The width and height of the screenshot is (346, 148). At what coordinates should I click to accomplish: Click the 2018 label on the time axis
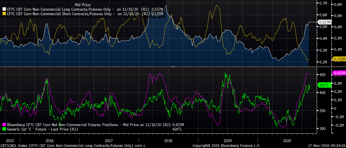click(168, 140)
